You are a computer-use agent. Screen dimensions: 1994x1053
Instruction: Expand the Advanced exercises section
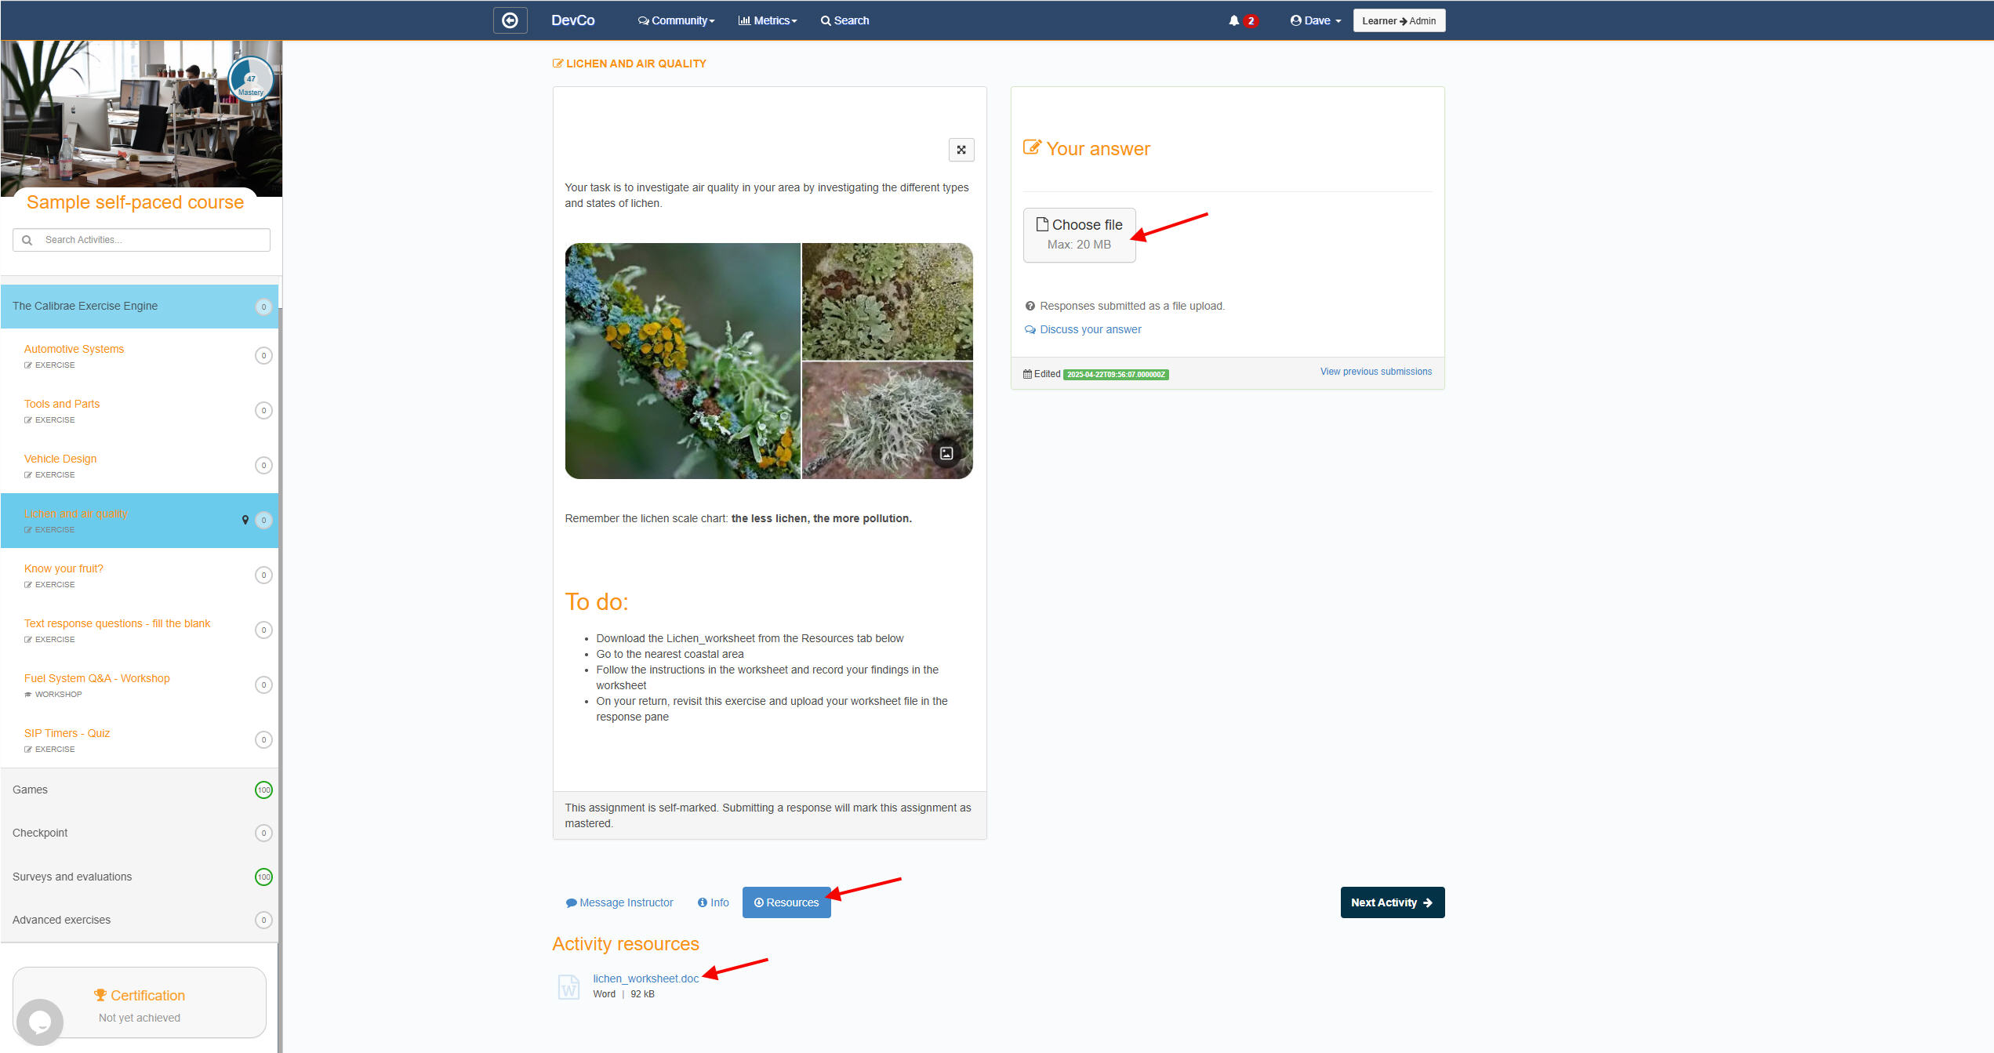click(x=140, y=920)
